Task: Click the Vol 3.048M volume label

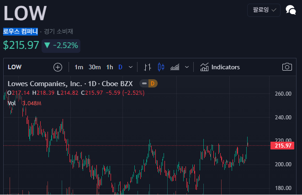Action: click(25, 103)
